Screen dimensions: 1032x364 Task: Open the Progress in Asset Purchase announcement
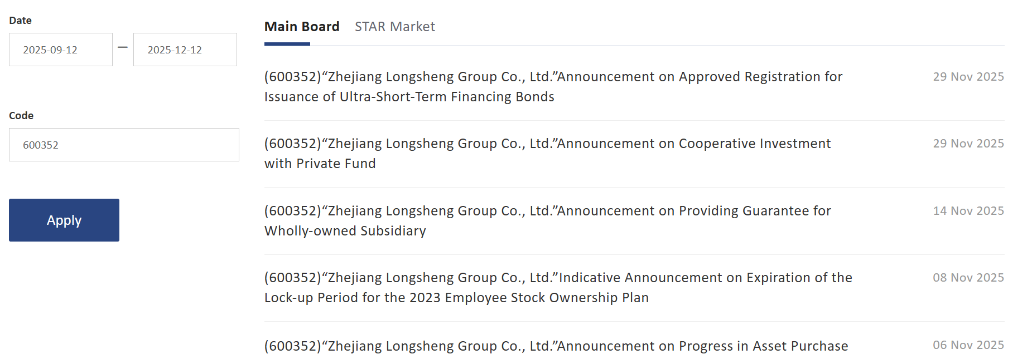point(556,346)
